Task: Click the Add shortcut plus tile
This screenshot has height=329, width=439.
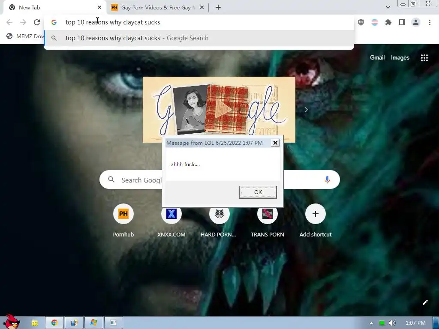Action: click(x=316, y=221)
